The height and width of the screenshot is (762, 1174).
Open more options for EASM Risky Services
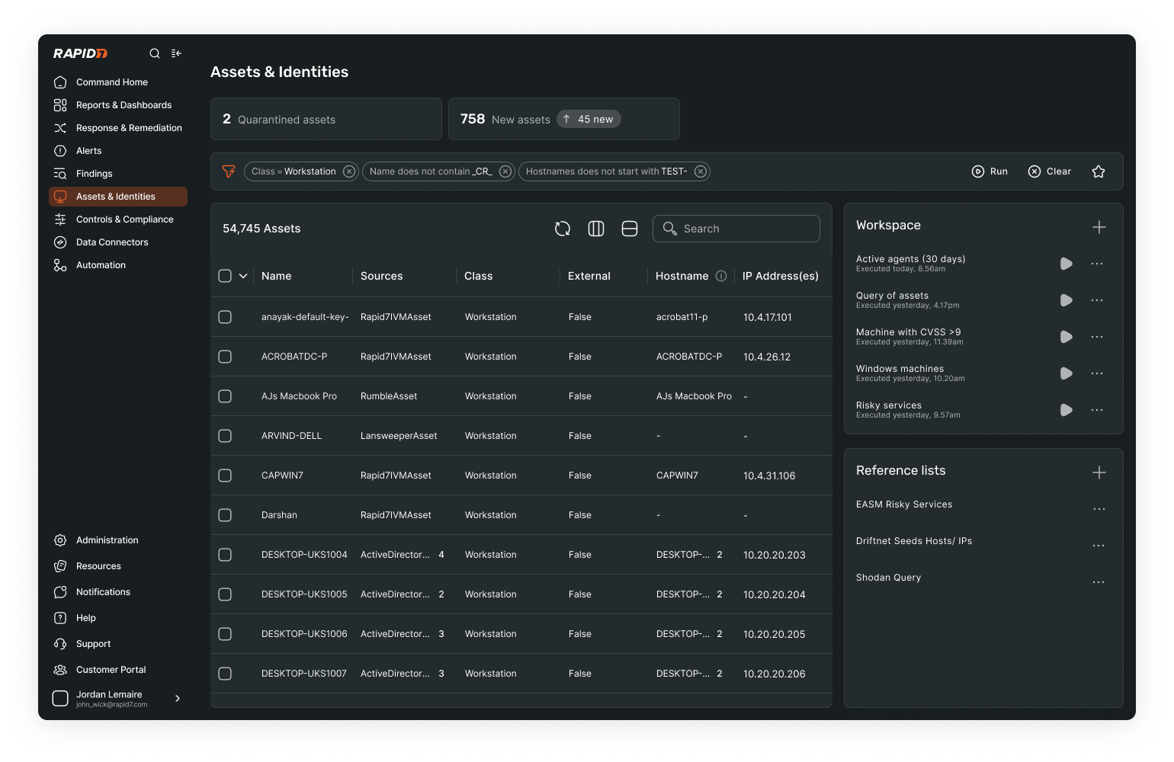1099,509
